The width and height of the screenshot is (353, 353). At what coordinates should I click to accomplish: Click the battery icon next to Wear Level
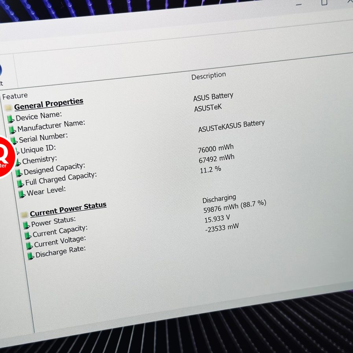(22, 194)
